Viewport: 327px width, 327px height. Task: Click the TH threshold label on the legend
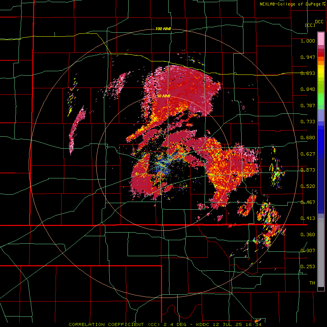(312, 283)
